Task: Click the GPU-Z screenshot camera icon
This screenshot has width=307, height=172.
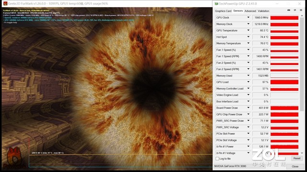Action: [289, 11]
